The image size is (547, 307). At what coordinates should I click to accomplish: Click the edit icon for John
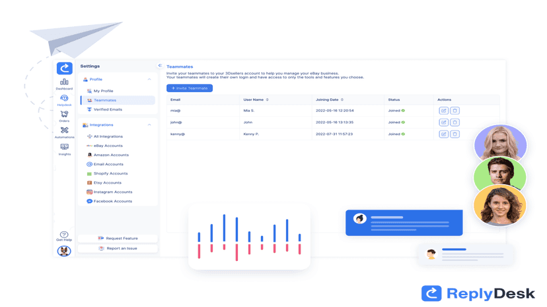(443, 123)
